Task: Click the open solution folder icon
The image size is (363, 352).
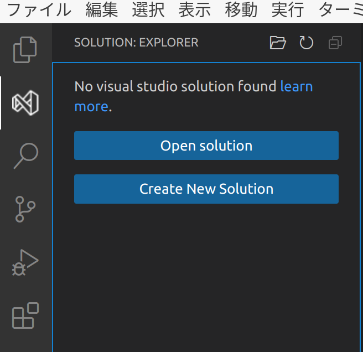Action: 278,43
